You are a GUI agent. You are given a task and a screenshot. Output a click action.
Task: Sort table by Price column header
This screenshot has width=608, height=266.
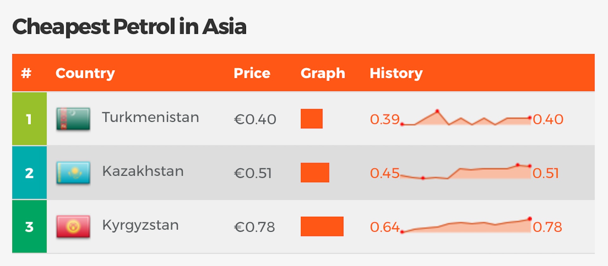pos(252,73)
